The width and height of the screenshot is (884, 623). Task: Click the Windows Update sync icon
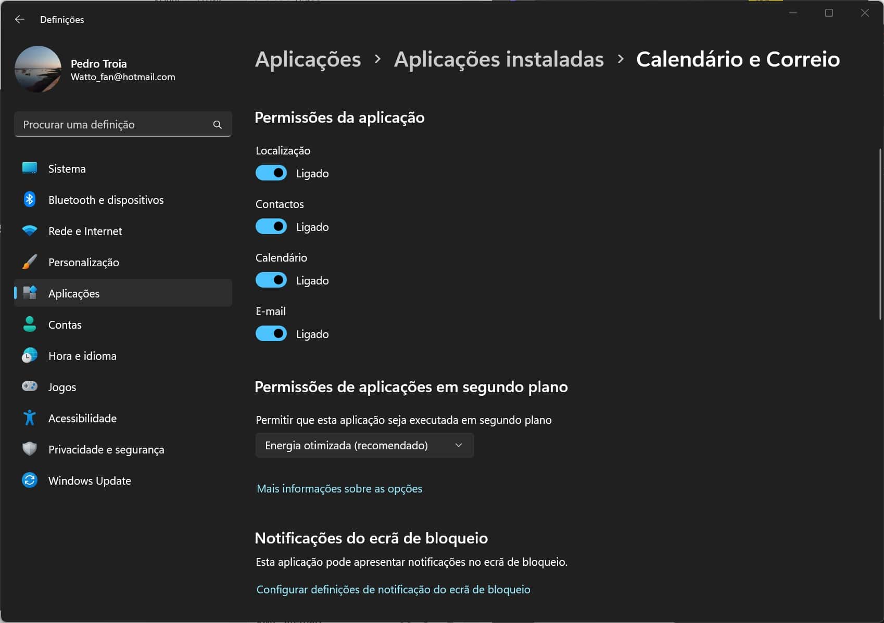point(30,480)
